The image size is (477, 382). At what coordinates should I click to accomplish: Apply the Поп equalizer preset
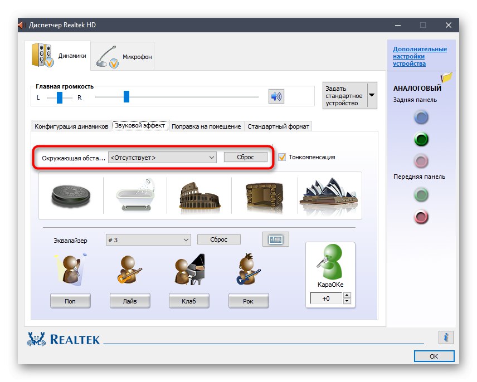click(x=70, y=301)
